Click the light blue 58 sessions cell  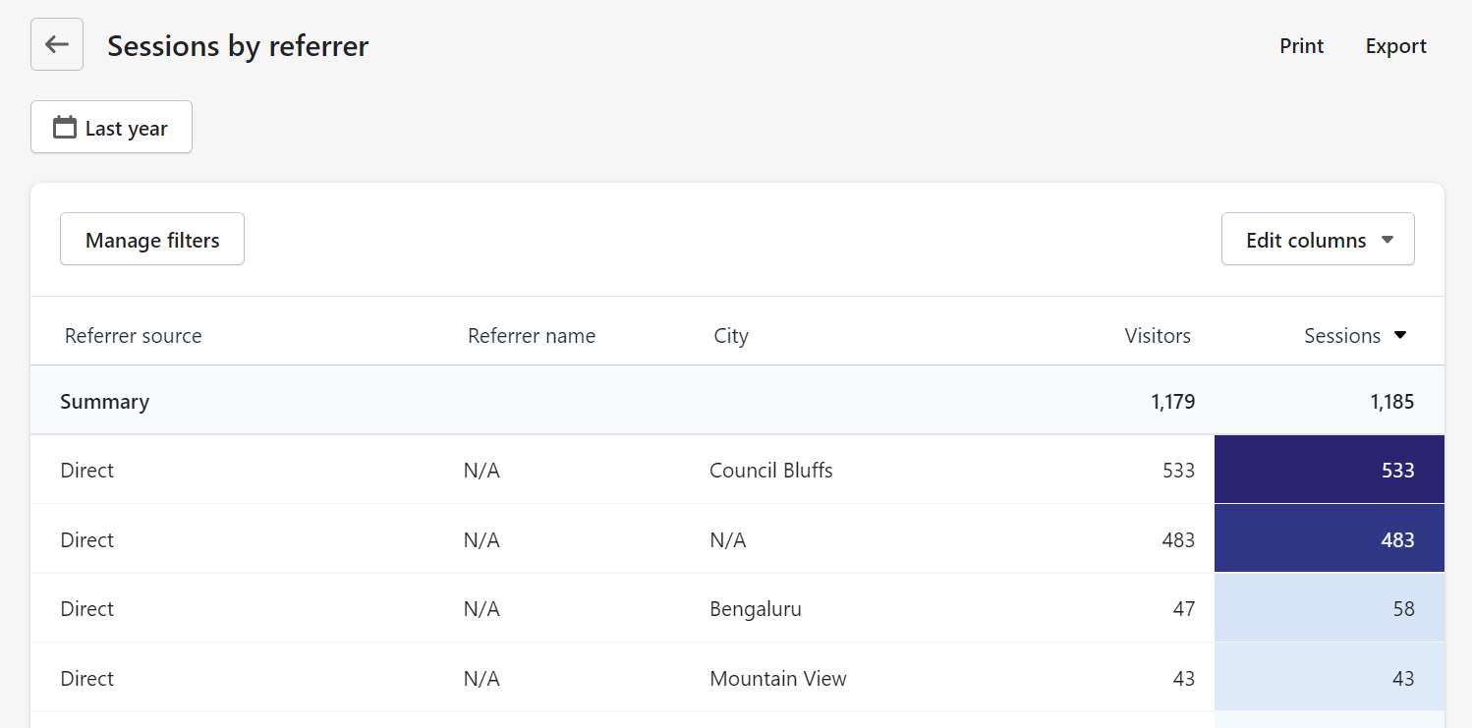click(x=1330, y=608)
